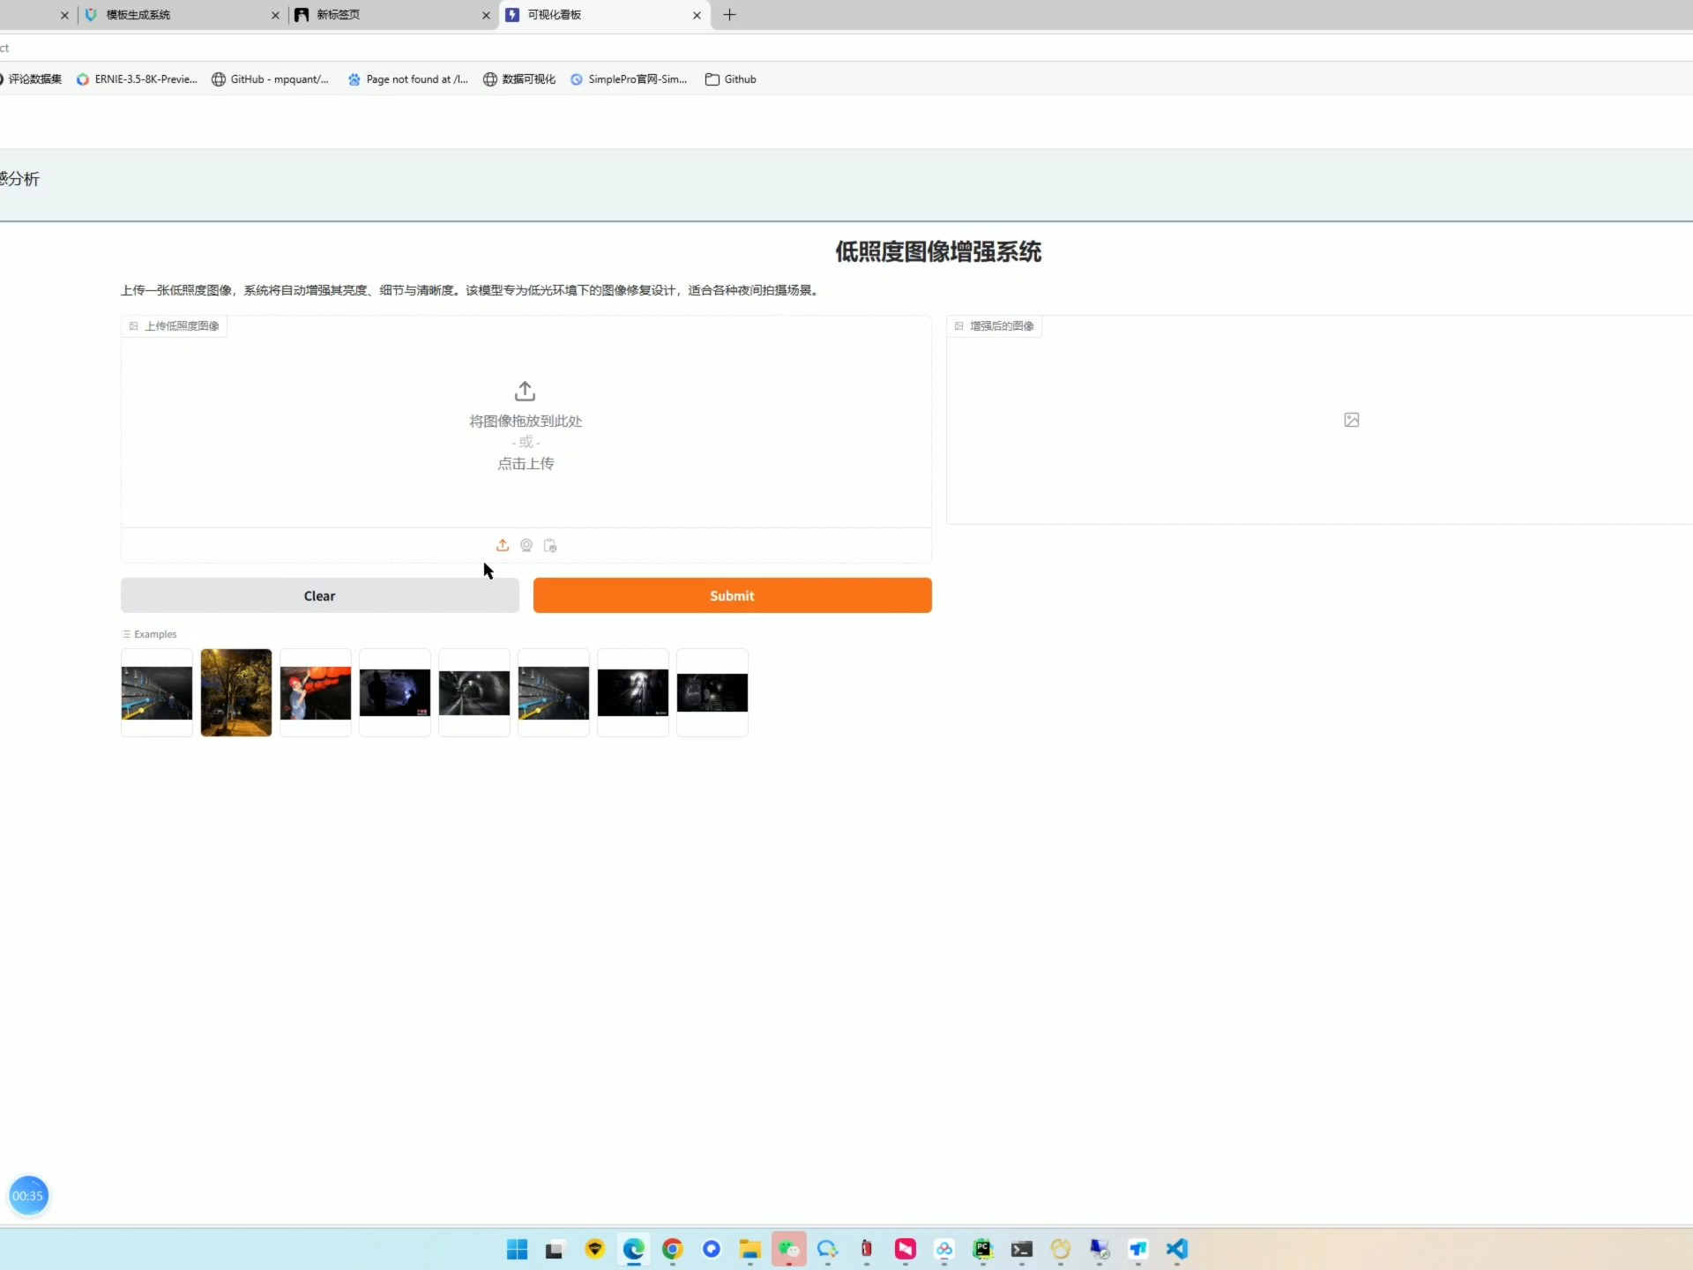Open WeChat from the taskbar
Screen dimensions: 1693x1270
[x=789, y=1249]
